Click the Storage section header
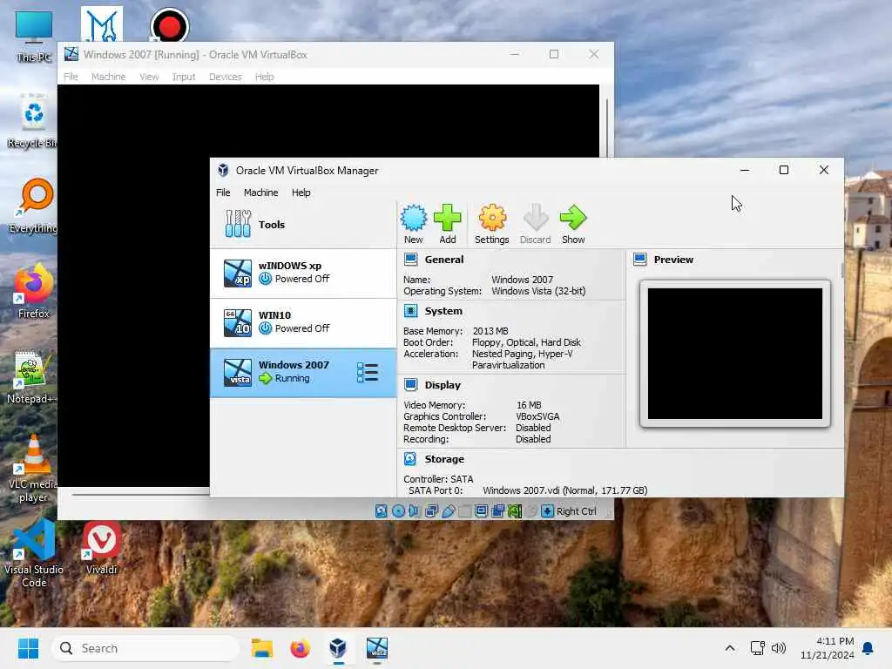Screen dimensions: 892x669 (x=444, y=459)
